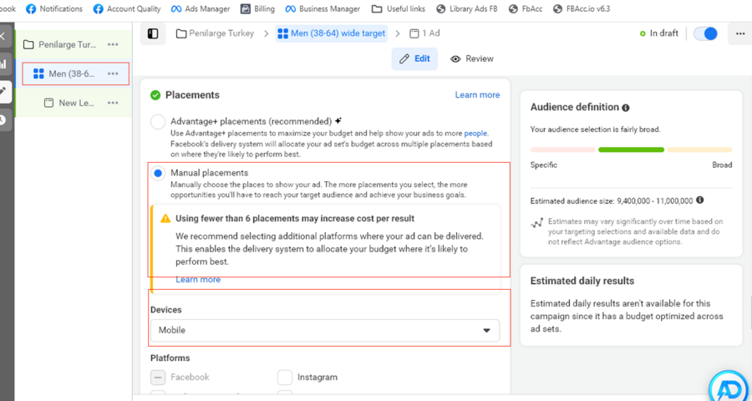752x401 pixels.
Task: Click the green audience gauge segment
Action: coord(631,150)
